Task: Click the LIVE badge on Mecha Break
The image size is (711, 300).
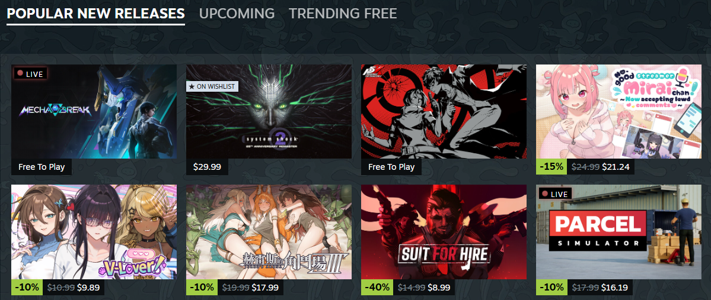Action: 30,74
